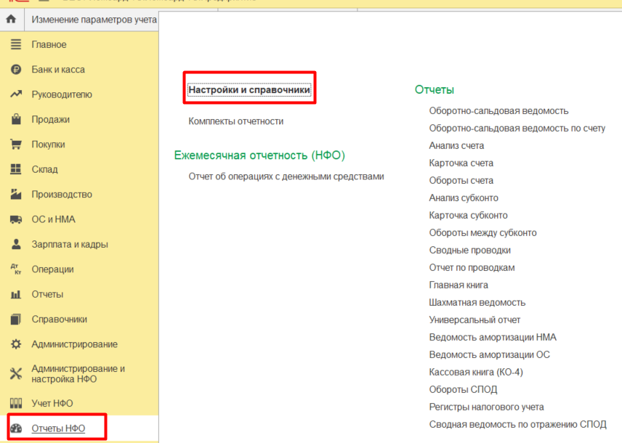The image size is (622, 443).
Task: Click the person icon for Зарплата и кадры
Action: point(16,245)
